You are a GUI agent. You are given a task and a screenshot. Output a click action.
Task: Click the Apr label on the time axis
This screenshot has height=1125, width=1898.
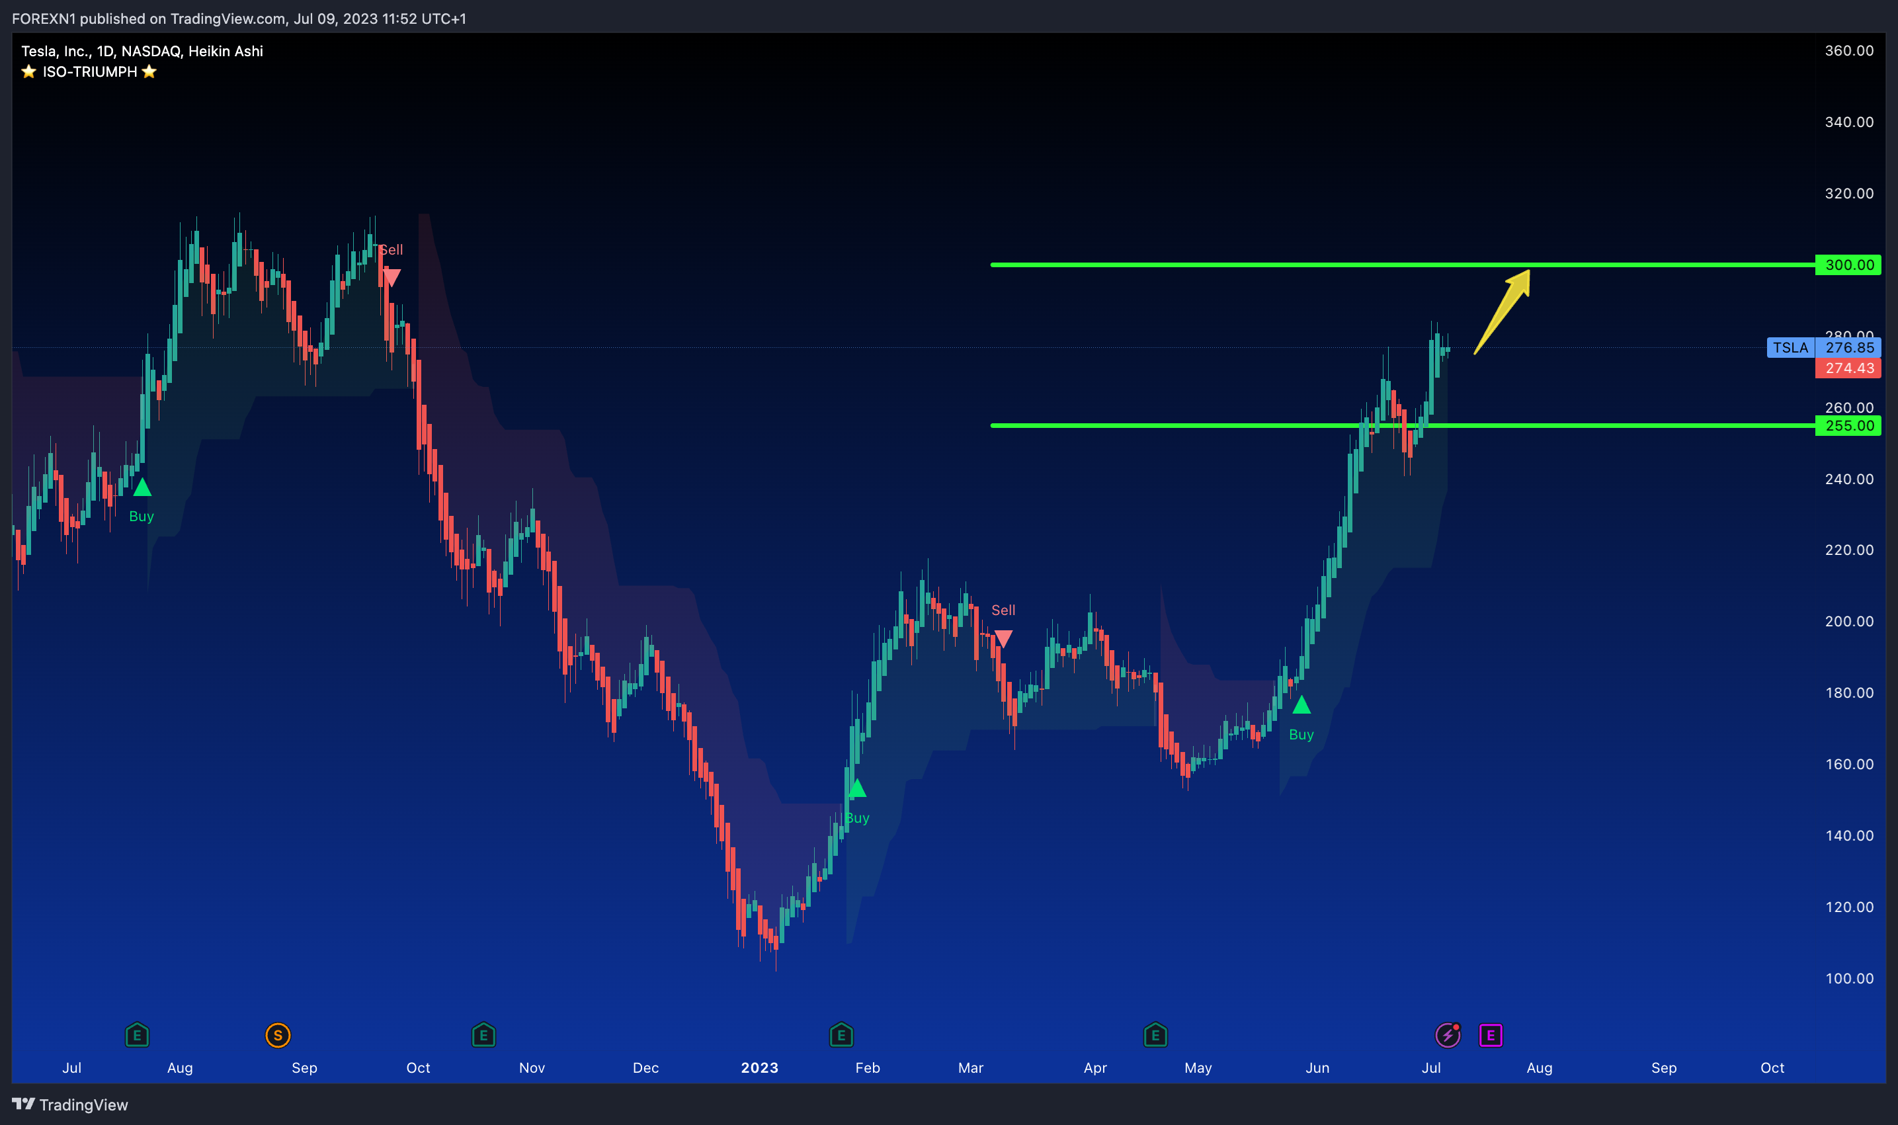tap(1095, 1067)
